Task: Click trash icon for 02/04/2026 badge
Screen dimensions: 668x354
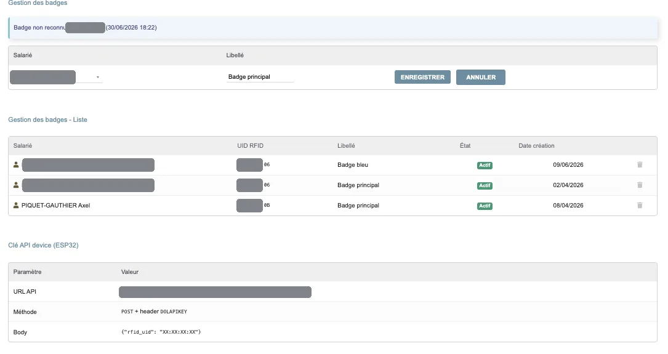Action: click(640, 185)
